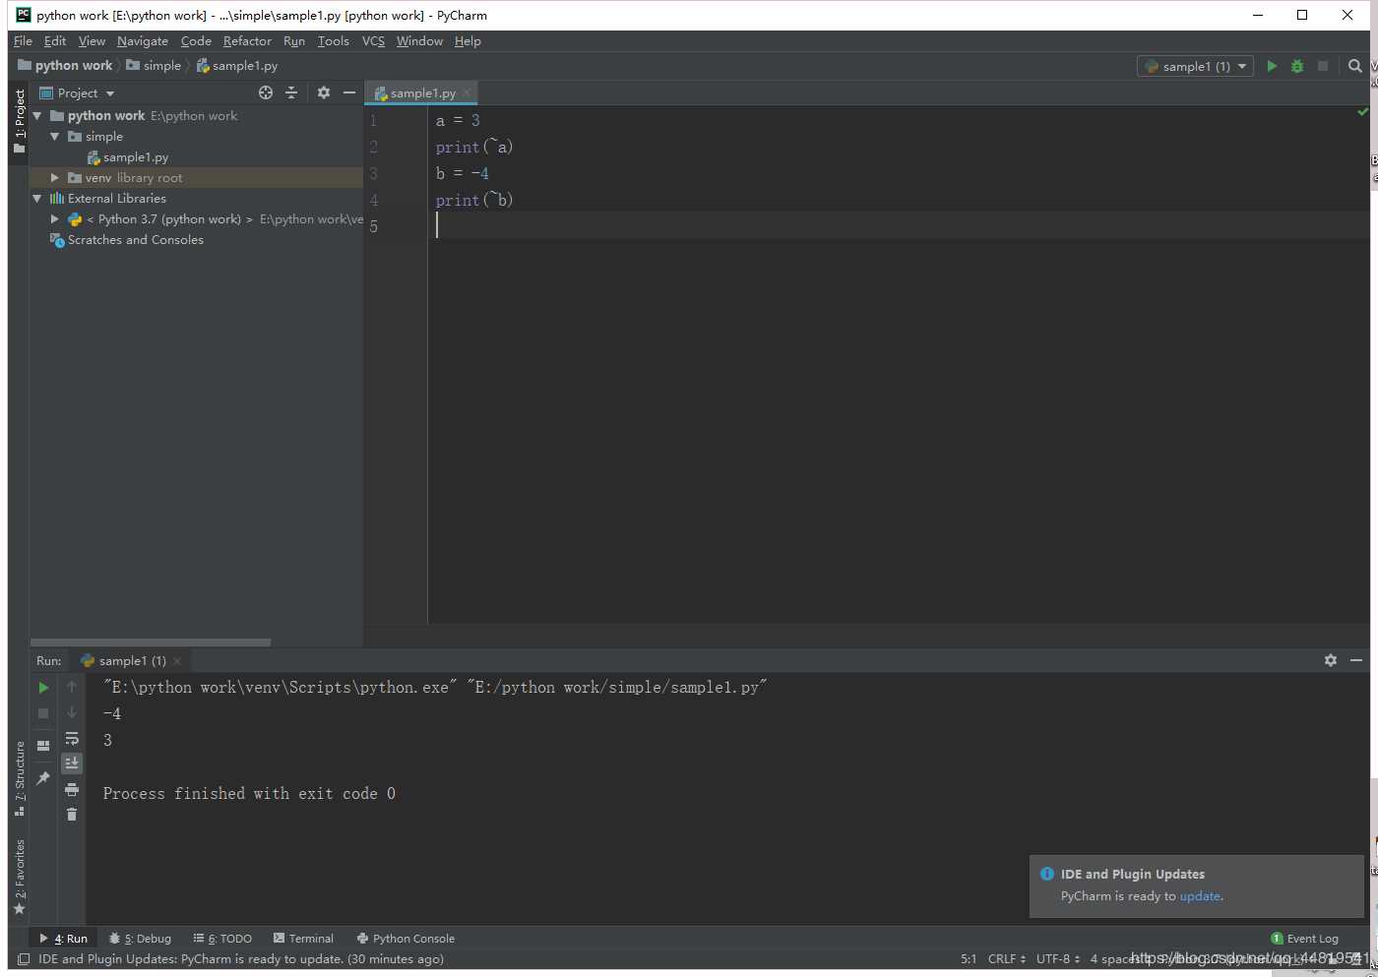This screenshot has width=1378, height=977.
Task: Print the Run console output
Action: pyautogui.click(x=72, y=789)
